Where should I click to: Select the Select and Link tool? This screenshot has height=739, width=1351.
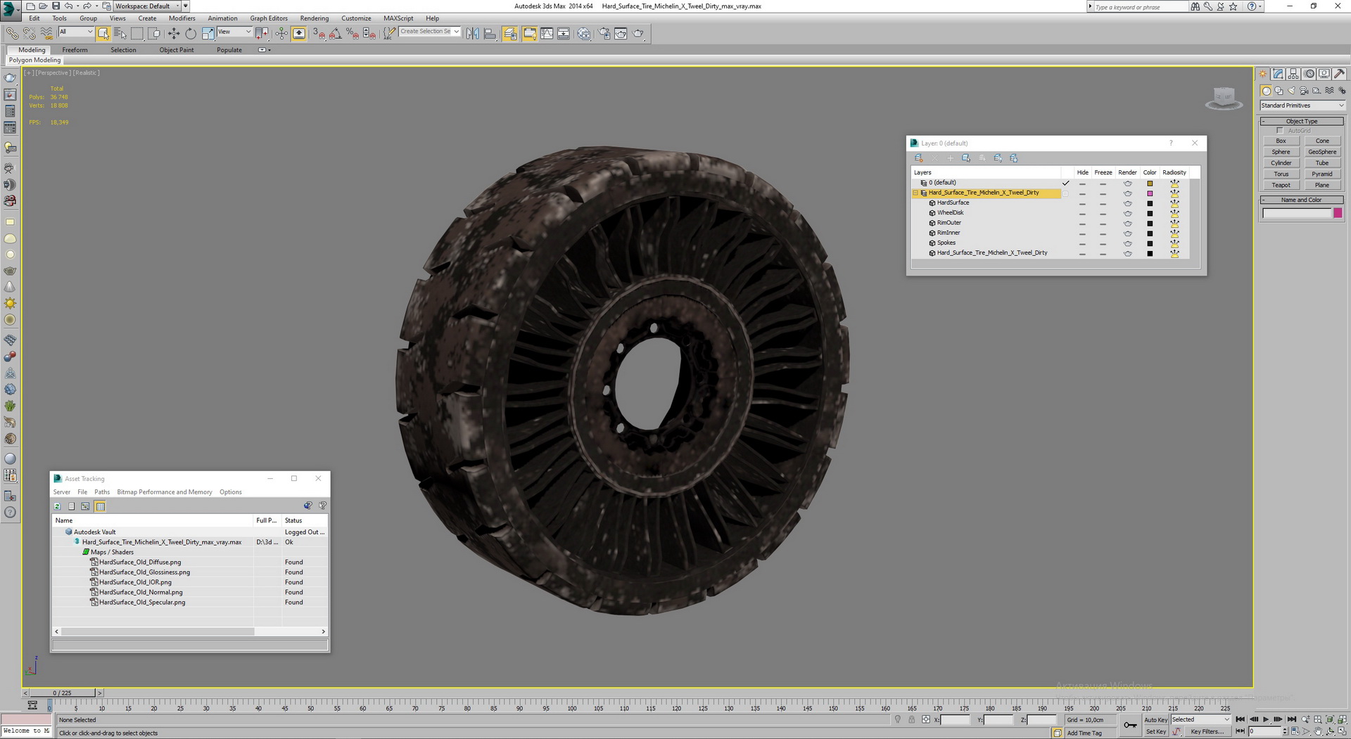click(12, 33)
